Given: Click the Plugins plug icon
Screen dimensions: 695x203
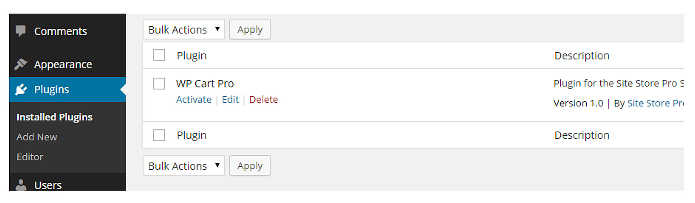Looking at the screenshot, I should pyautogui.click(x=21, y=89).
